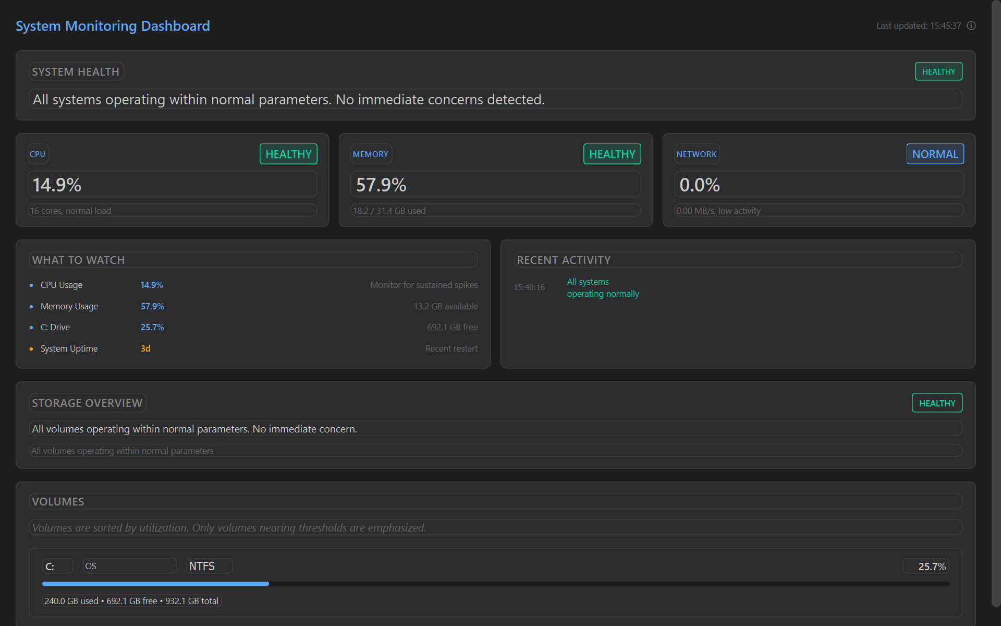Click the HEALTHY status indicator on CPU card
1001x626 pixels.
[288, 153]
